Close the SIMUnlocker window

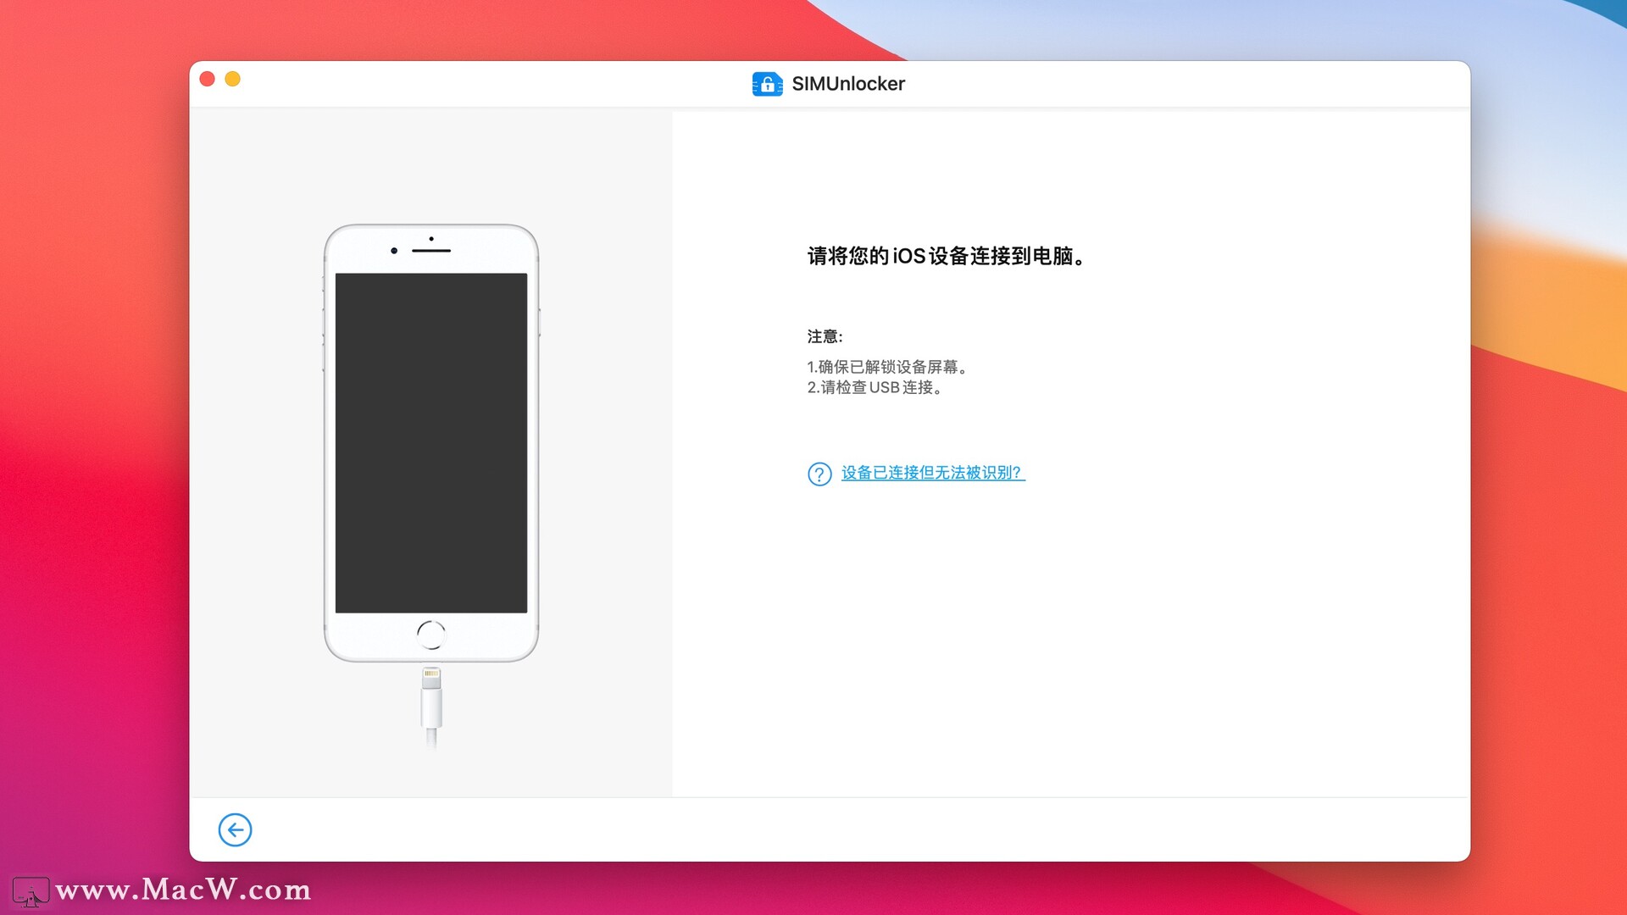207,79
